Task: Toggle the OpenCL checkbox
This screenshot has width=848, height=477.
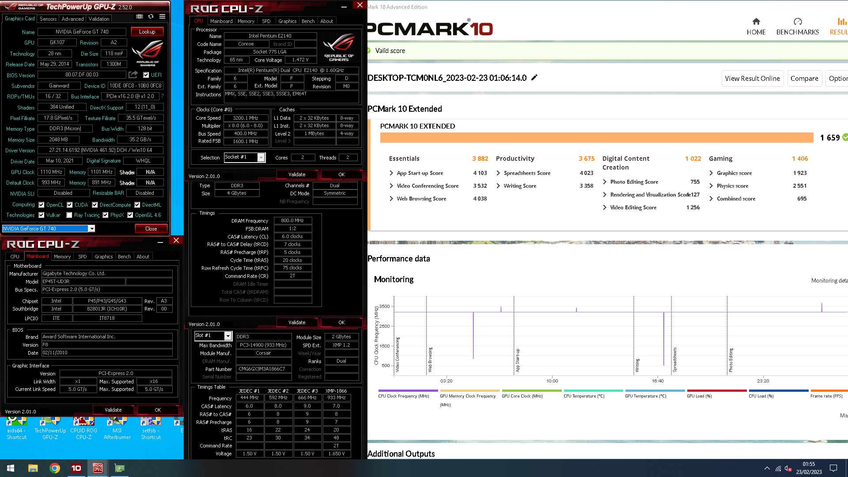Action: (42, 205)
